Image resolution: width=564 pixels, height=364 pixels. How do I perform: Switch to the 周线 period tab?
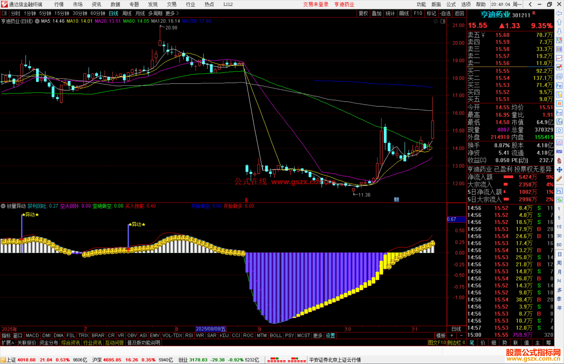[x=127, y=13]
